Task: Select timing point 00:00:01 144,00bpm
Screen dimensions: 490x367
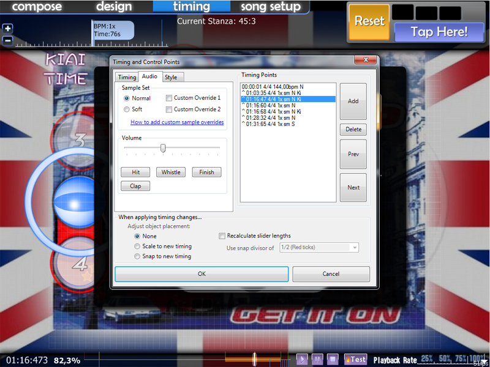Action: (288, 87)
